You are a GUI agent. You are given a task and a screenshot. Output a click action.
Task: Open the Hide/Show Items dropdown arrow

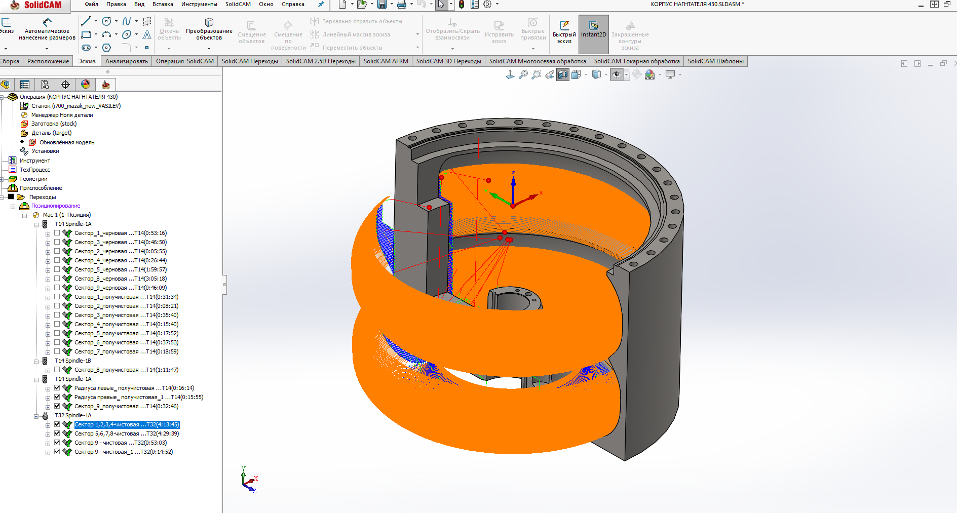[x=627, y=75]
